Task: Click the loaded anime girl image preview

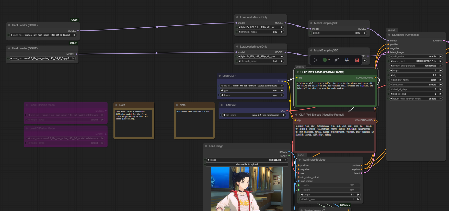Action: pyautogui.click(x=247, y=189)
